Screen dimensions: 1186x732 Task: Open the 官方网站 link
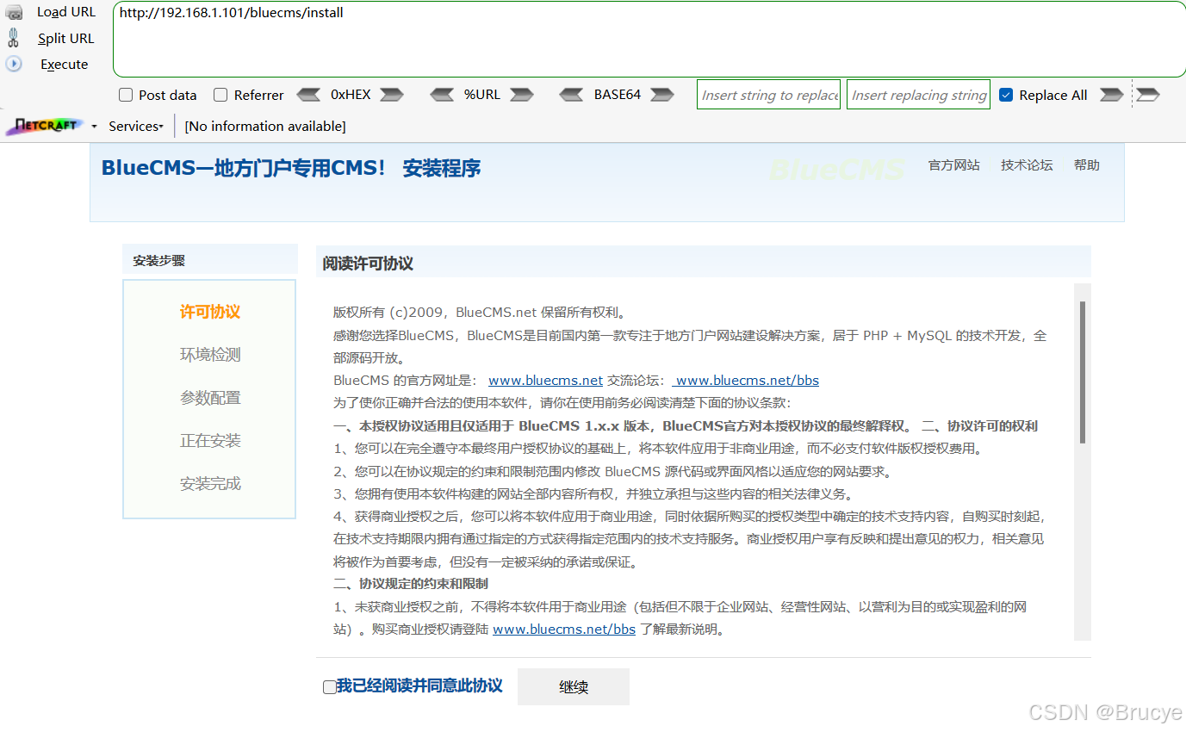(x=953, y=165)
